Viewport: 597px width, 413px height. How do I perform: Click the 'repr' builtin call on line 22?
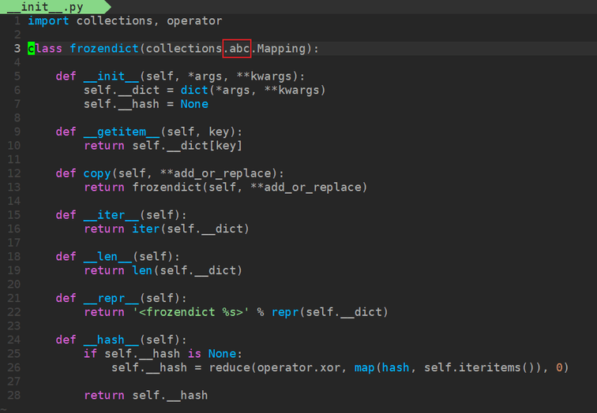285,312
